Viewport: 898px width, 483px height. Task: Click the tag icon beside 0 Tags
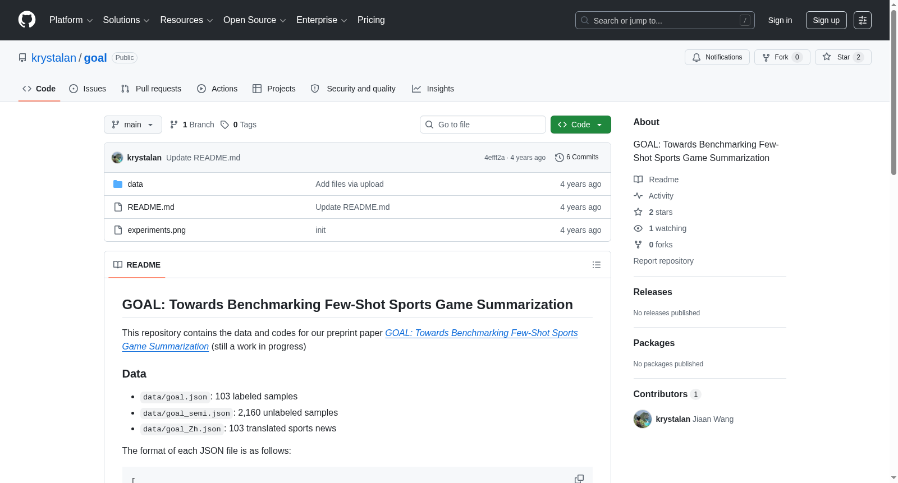[224, 125]
